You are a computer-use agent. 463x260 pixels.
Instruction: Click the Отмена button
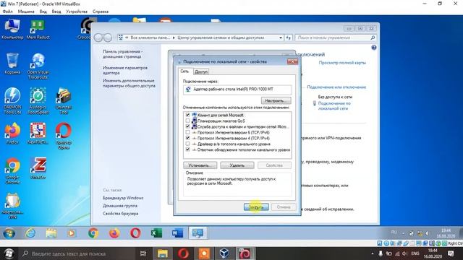coord(284,207)
